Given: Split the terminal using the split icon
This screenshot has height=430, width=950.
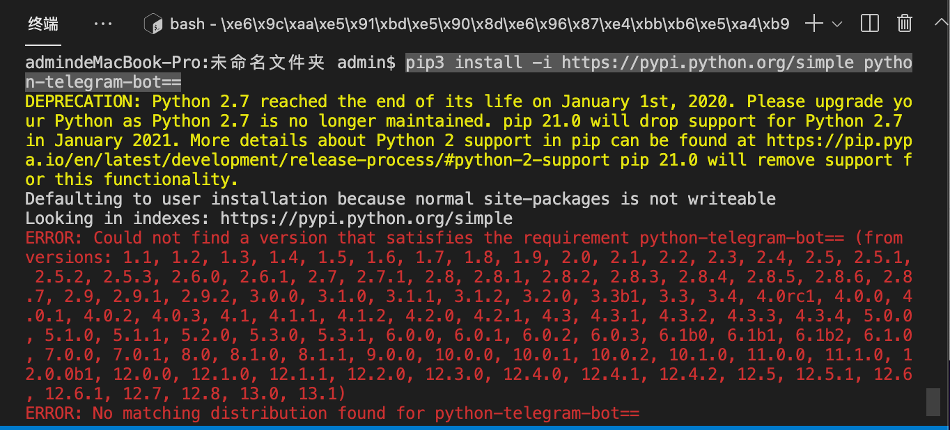Looking at the screenshot, I should point(869,23).
